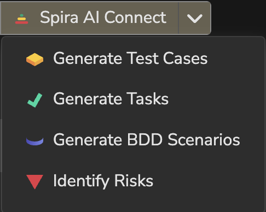Click the "Risks" word in menu
This screenshot has height=212, width=266.
tap(134, 181)
